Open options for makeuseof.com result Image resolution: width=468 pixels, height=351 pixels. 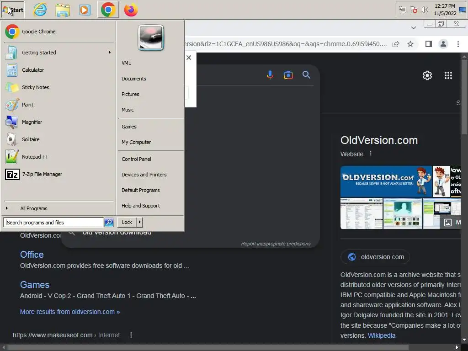point(131,335)
